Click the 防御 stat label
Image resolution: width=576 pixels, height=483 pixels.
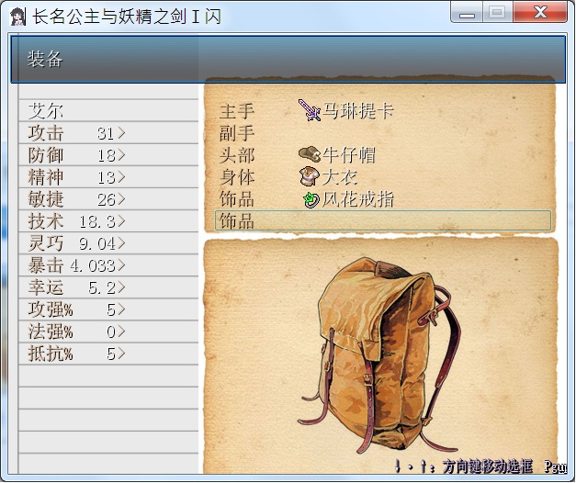[x=46, y=155]
